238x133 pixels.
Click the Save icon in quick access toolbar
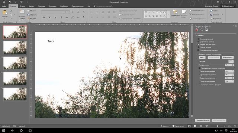pos(4,2)
